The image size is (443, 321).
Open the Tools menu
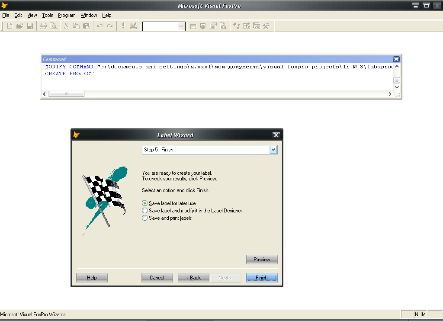pyautogui.click(x=48, y=15)
